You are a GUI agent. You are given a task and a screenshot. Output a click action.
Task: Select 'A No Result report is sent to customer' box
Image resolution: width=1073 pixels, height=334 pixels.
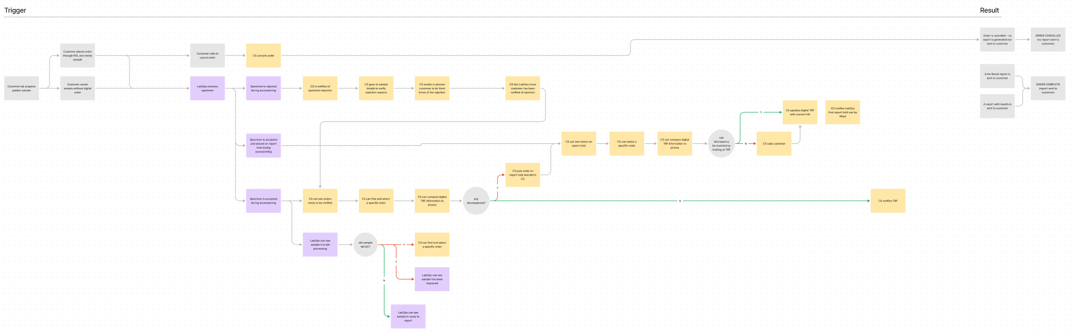coord(997,76)
